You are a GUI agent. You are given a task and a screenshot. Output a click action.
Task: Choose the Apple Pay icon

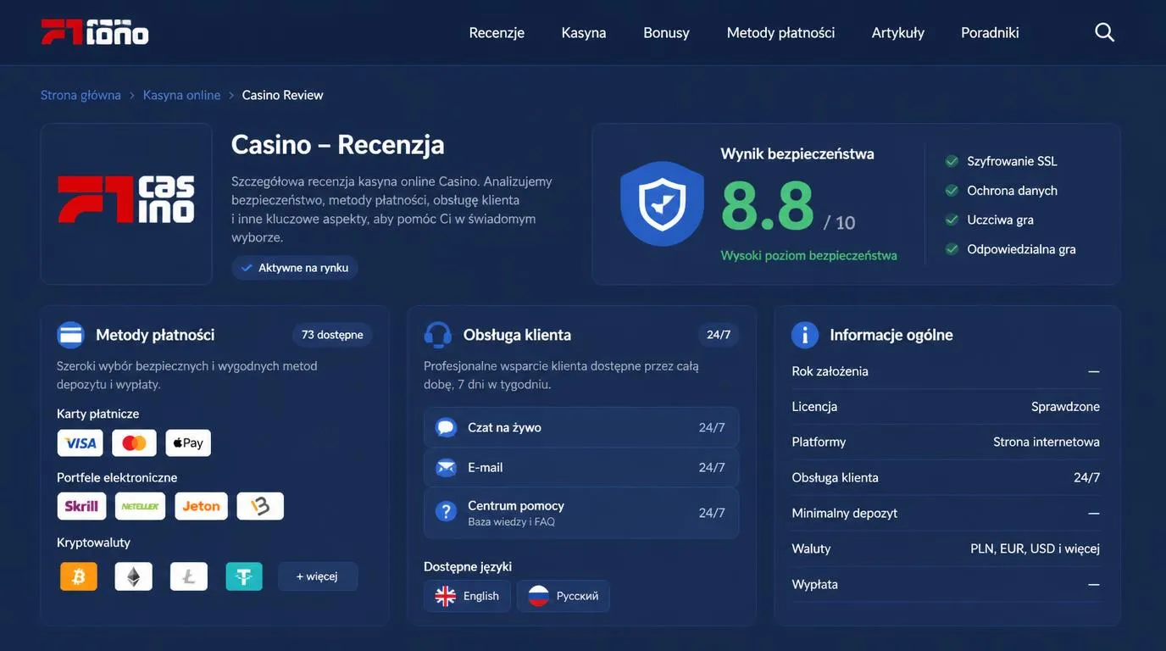pyautogui.click(x=188, y=443)
